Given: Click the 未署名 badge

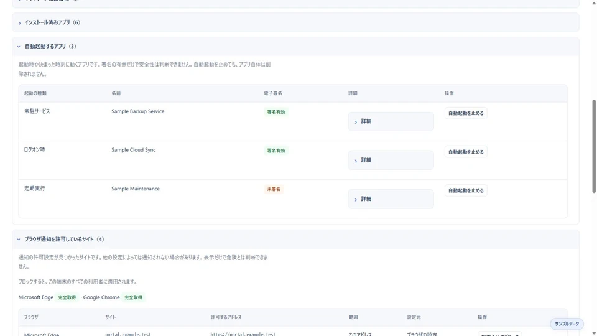Looking at the screenshot, I should coord(274,189).
